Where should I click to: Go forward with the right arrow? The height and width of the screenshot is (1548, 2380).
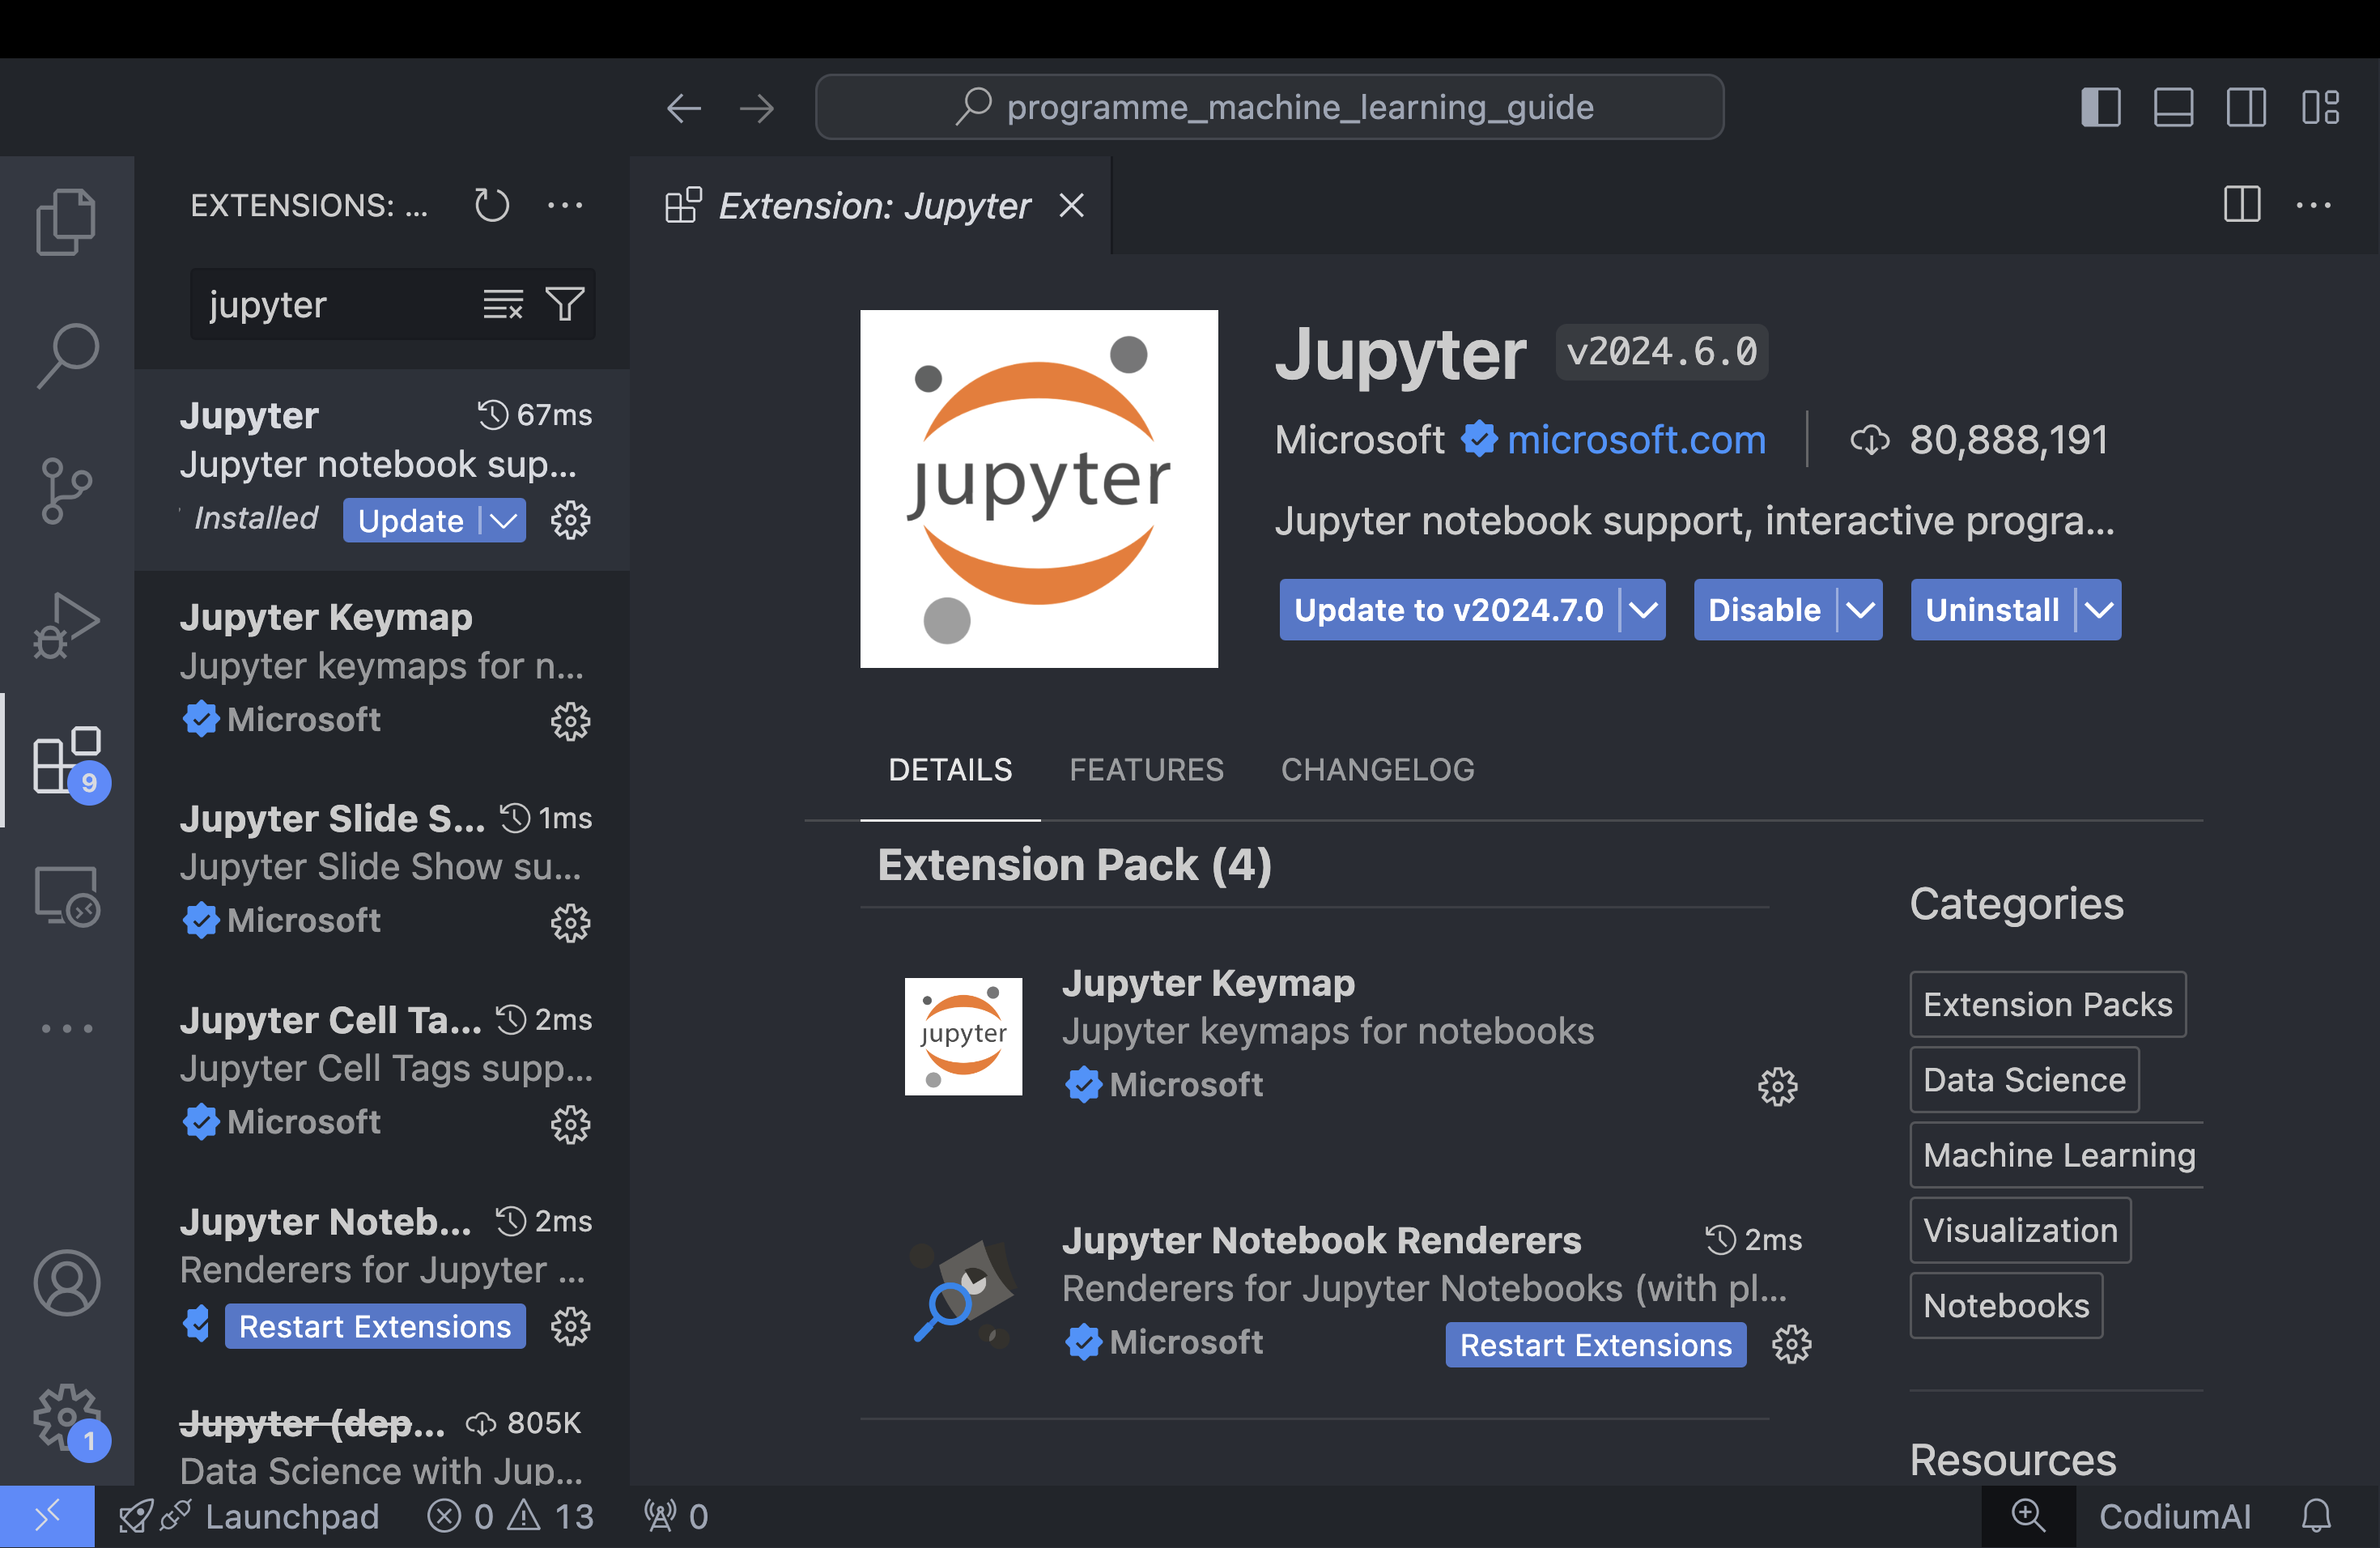click(757, 108)
